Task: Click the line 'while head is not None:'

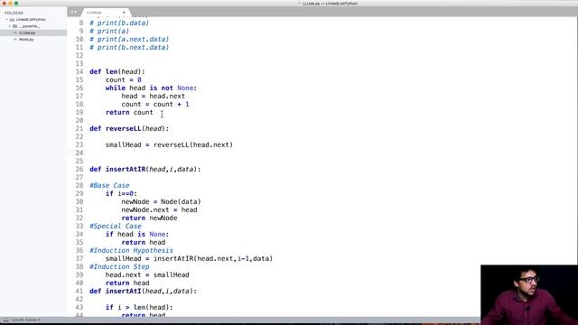Action: [151, 88]
